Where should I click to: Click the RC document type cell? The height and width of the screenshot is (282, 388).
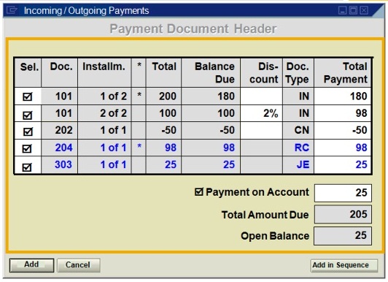click(298, 148)
